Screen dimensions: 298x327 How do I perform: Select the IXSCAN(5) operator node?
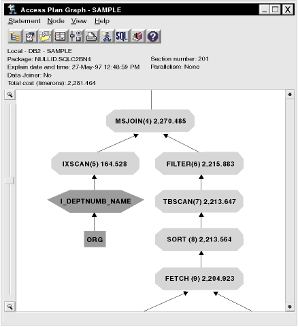click(x=95, y=164)
